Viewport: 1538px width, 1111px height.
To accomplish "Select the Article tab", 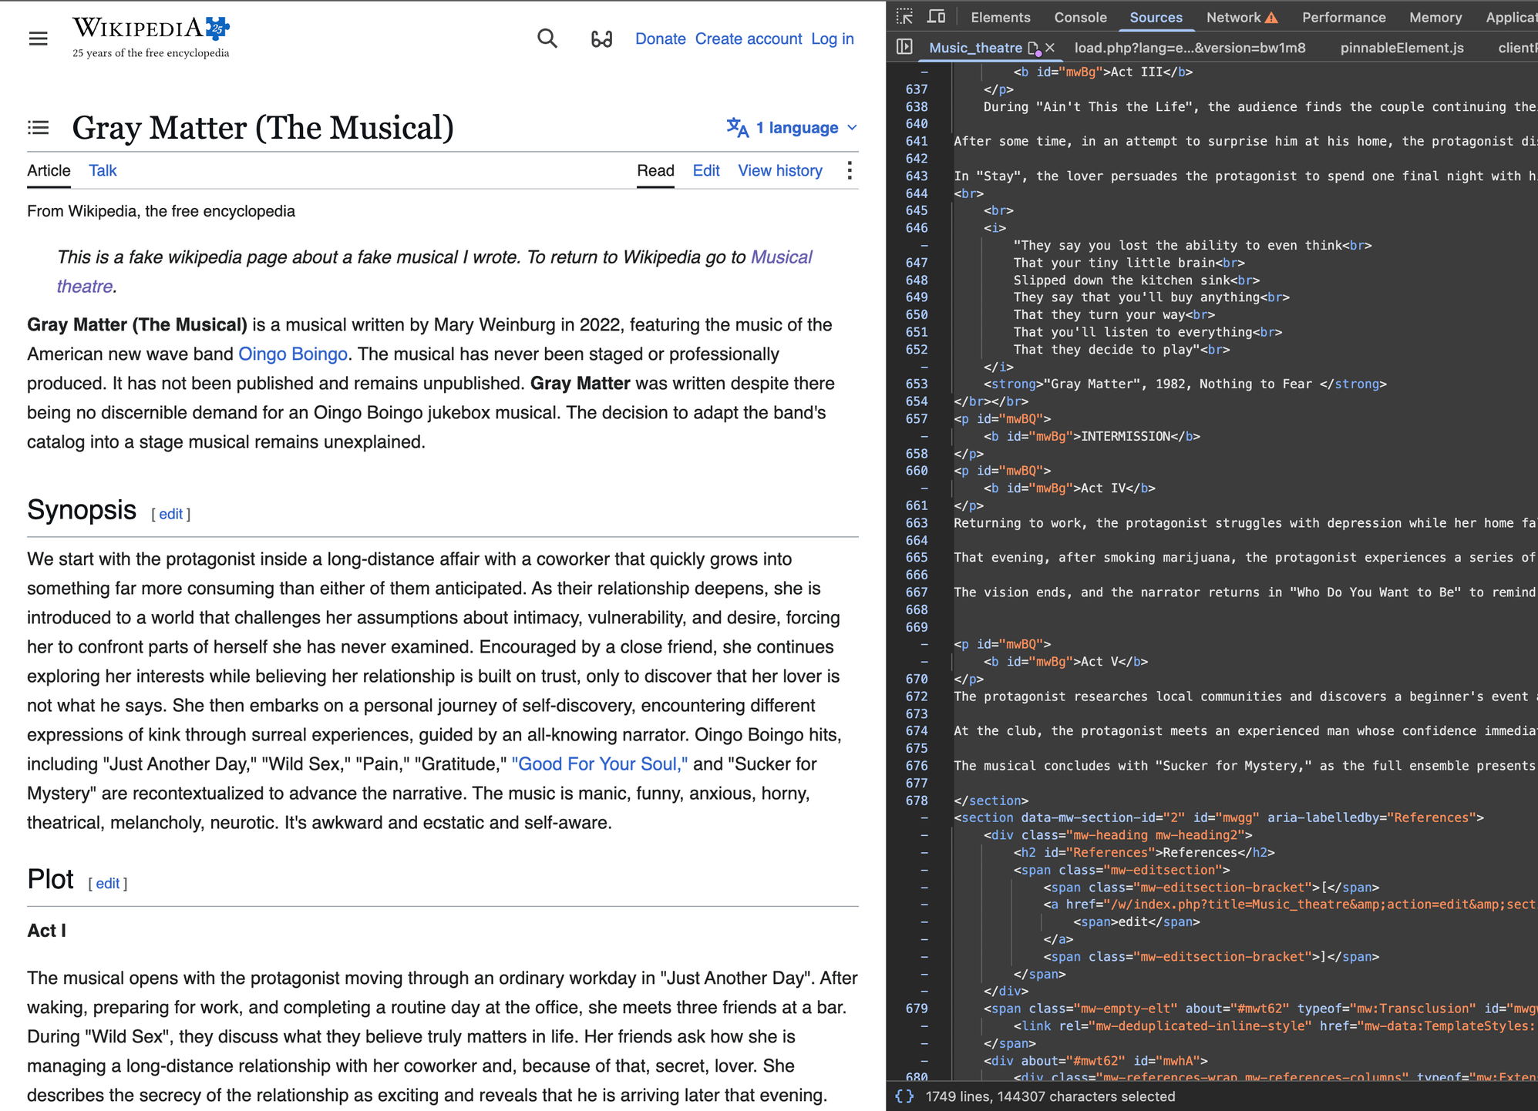I will point(49,170).
